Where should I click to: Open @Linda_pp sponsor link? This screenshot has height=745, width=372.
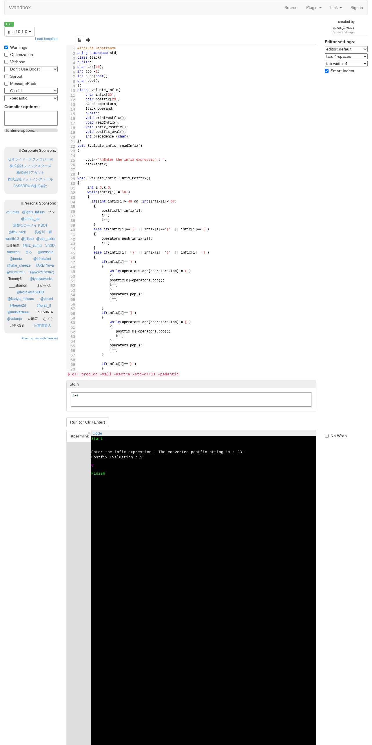30,219
